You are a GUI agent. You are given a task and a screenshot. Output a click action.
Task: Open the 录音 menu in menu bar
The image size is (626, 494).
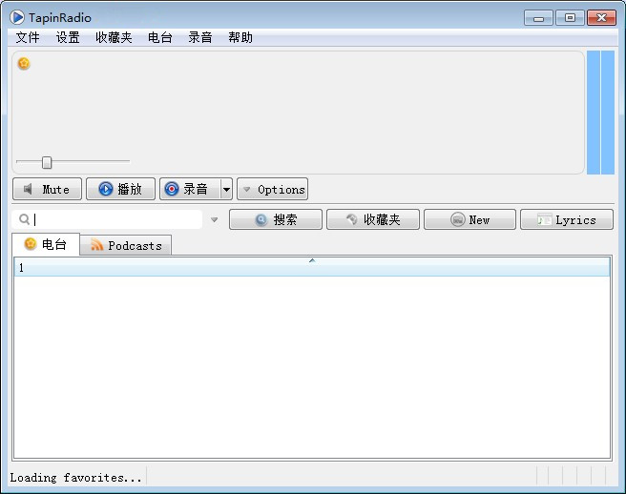(200, 37)
